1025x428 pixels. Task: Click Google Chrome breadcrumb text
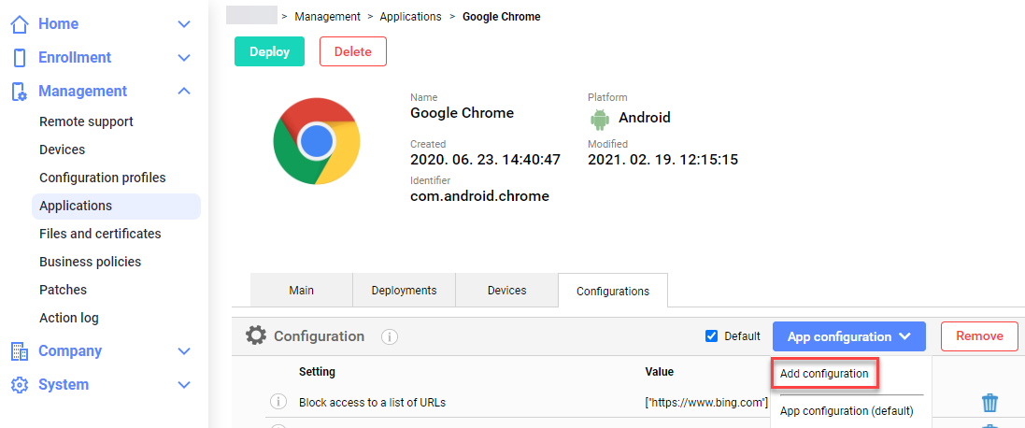tap(502, 16)
